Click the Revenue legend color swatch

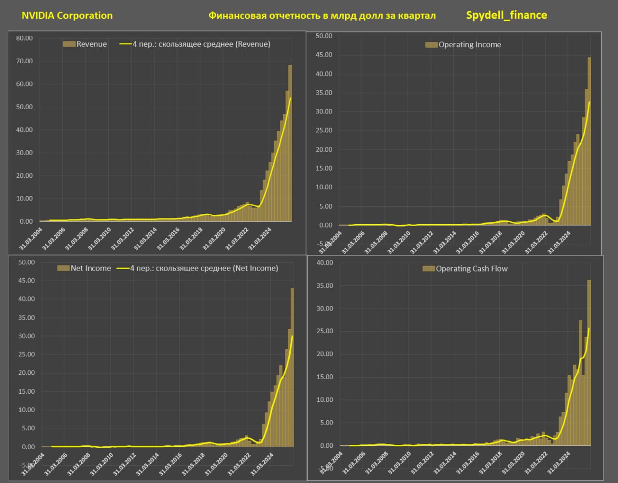tap(69, 44)
